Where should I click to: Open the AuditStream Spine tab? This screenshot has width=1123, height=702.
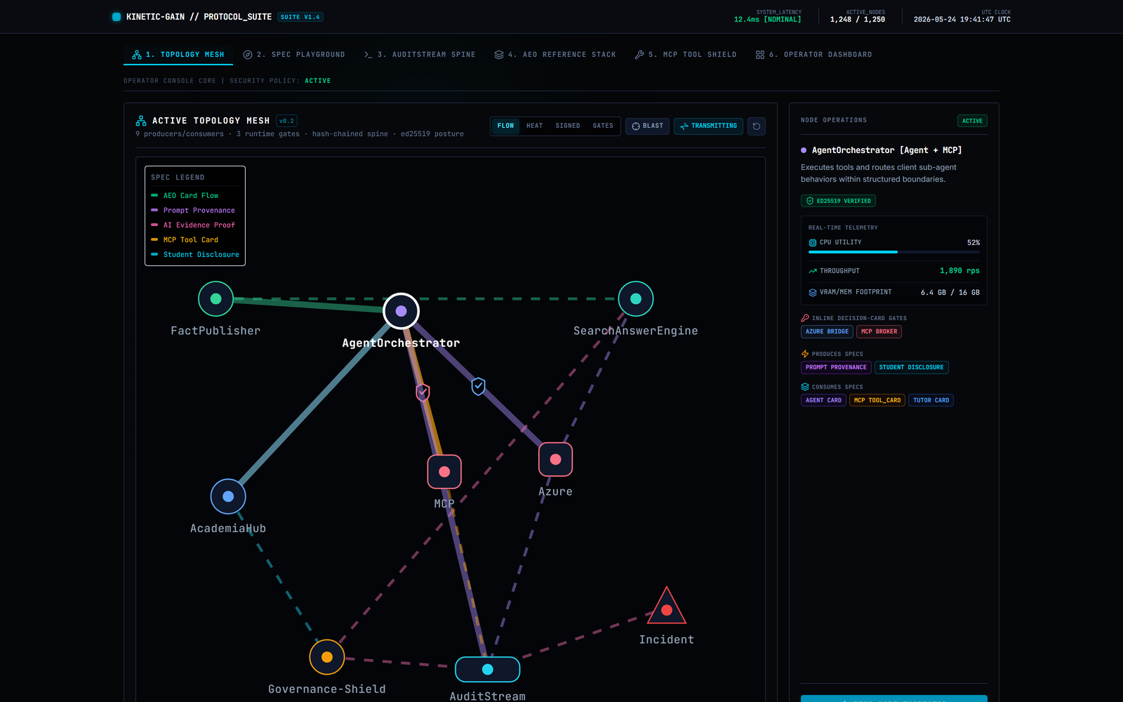420,55
